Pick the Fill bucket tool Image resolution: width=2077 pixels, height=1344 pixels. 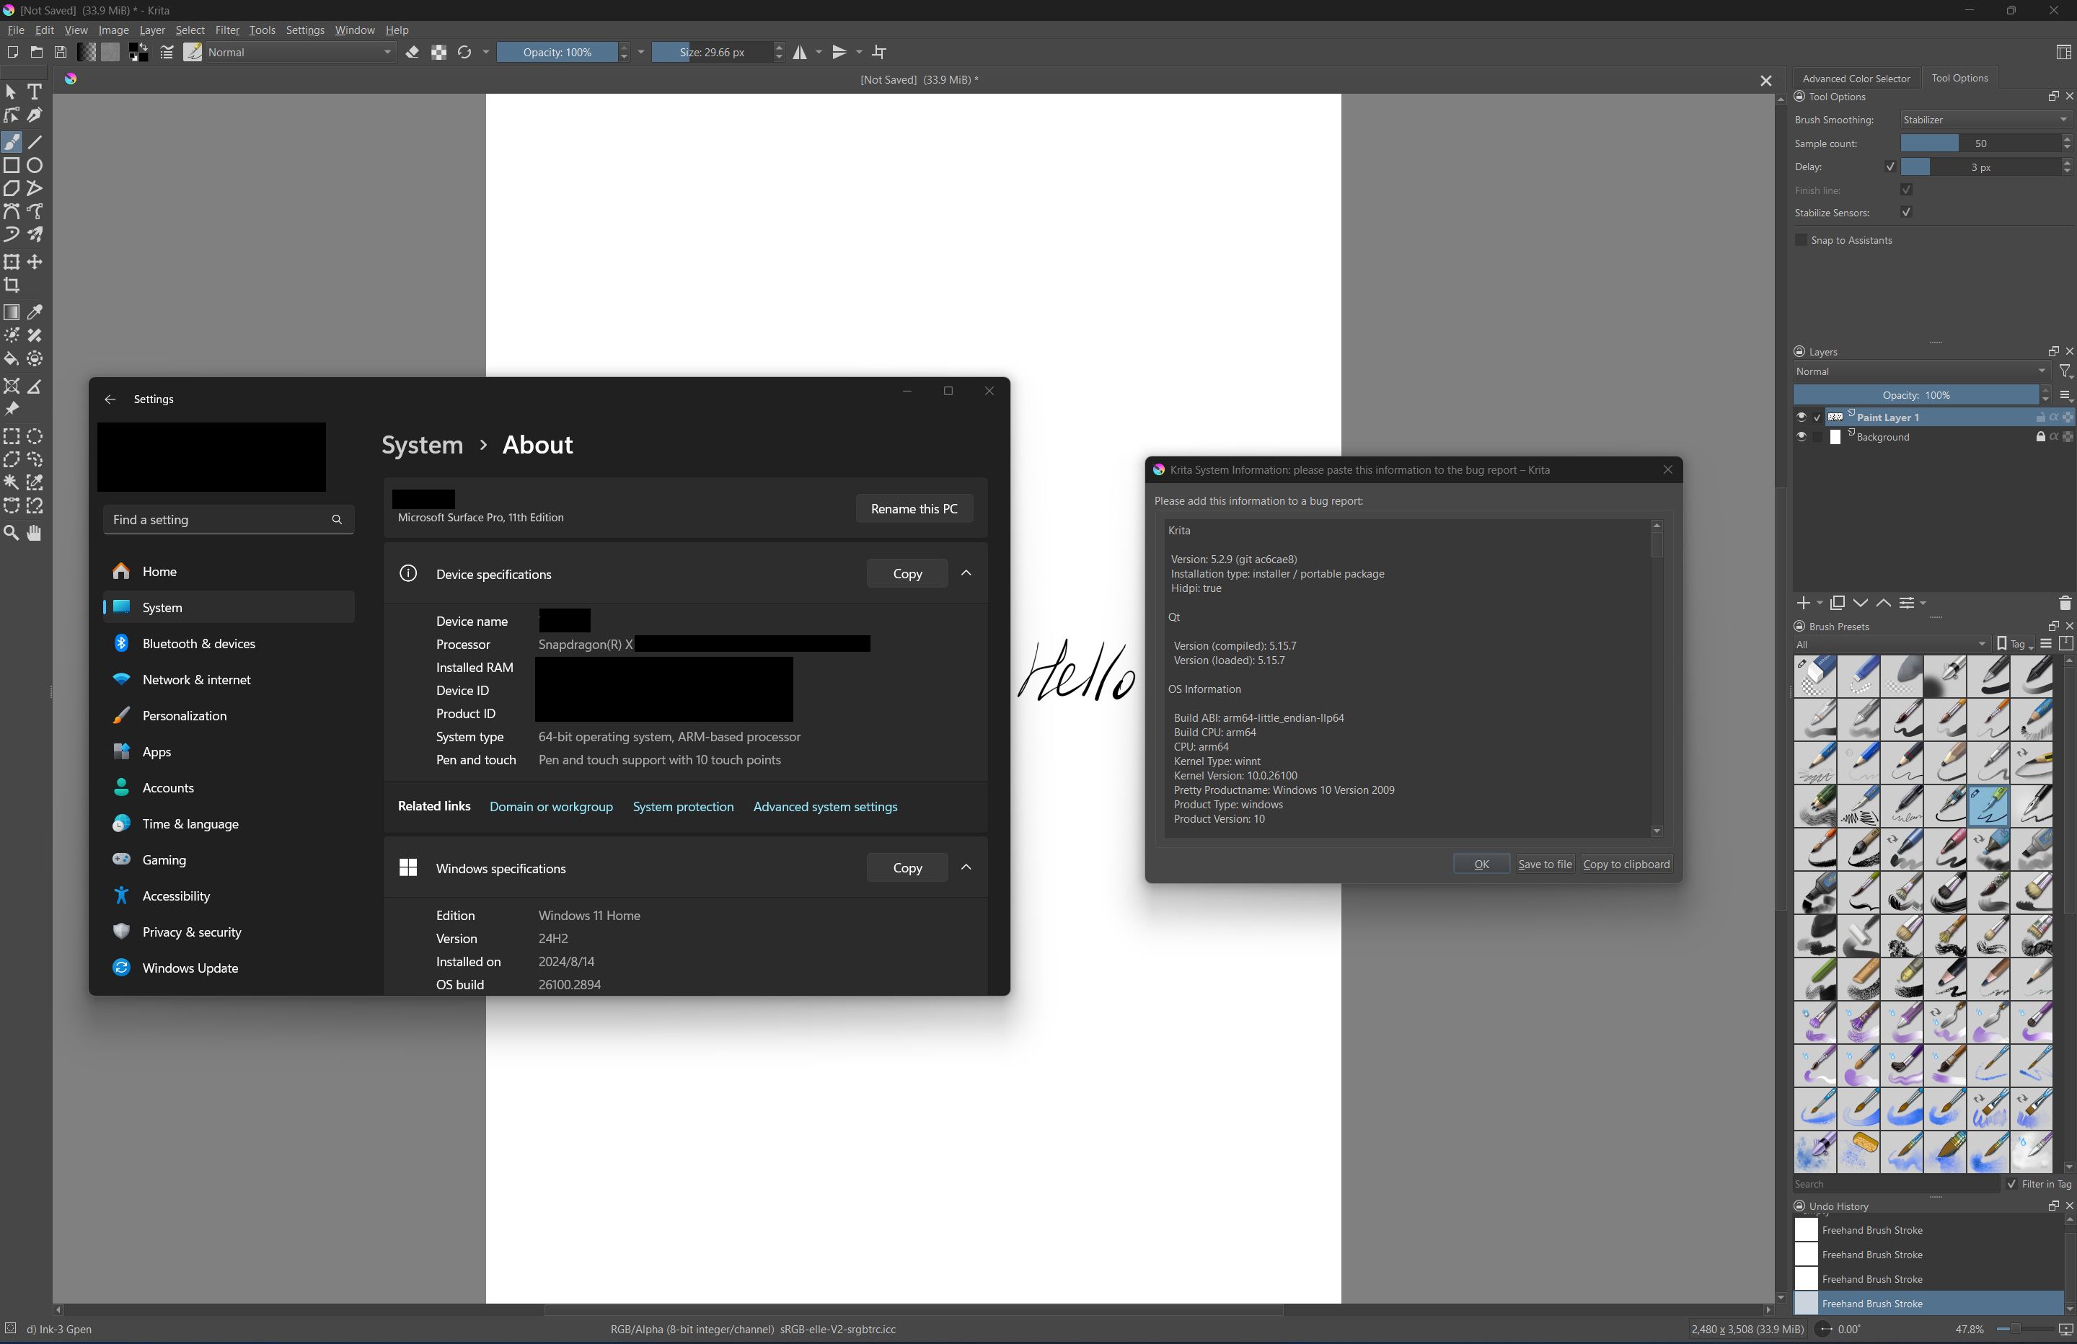[x=12, y=358]
